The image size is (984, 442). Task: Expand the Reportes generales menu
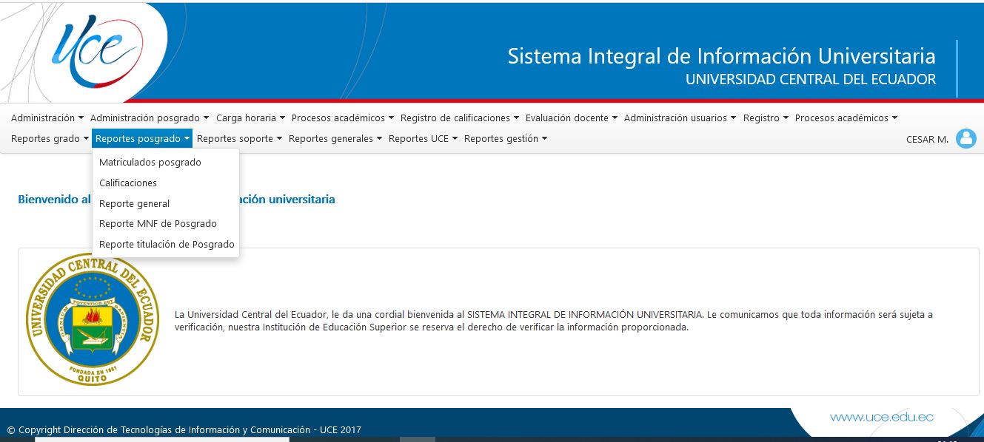(335, 138)
